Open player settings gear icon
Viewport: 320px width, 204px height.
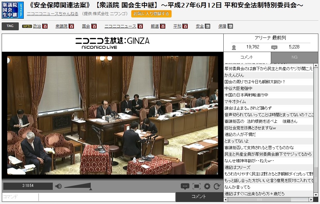(207, 186)
